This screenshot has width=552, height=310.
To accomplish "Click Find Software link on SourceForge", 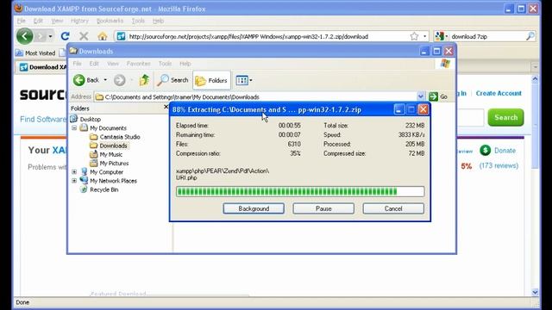I will pos(43,119).
